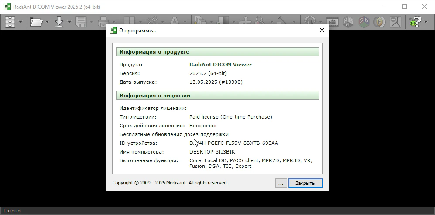
Task: Click the open folder toolbar icon
Action: 36,21
